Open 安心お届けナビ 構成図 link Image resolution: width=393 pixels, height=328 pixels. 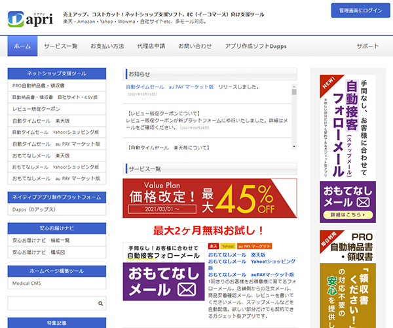pyautogui.click(x=57, y=252)
